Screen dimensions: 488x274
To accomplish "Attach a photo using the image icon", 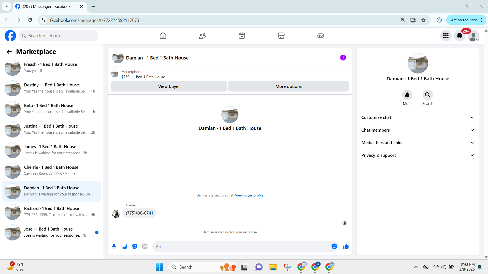I will pyautogui.click(x=124, y=246).
